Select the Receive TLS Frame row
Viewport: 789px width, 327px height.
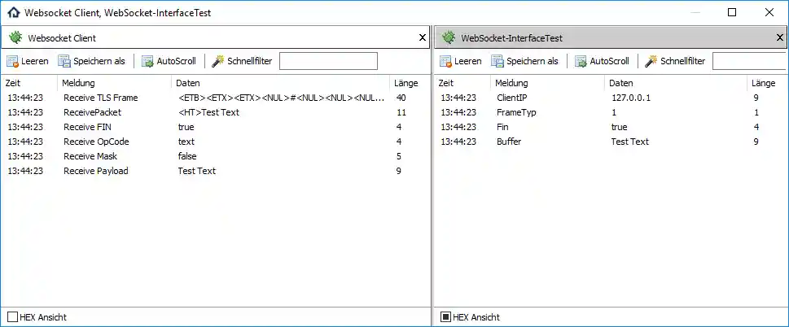coord(215,98)
